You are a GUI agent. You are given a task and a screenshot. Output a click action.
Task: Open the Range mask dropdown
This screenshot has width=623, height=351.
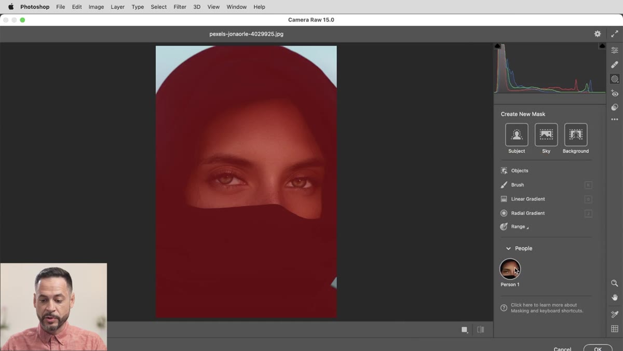(520, 227)
